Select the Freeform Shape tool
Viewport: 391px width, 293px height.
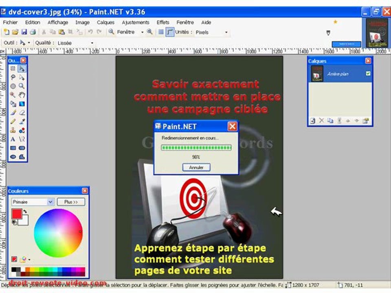coord(22,157)
